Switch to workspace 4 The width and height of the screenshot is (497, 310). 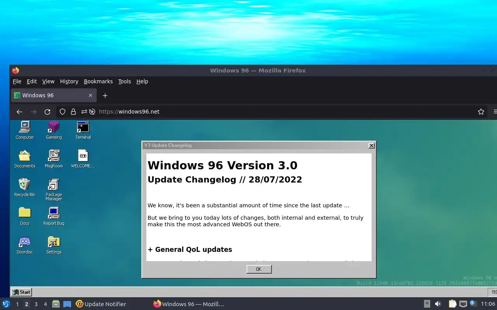coord(45,304)
